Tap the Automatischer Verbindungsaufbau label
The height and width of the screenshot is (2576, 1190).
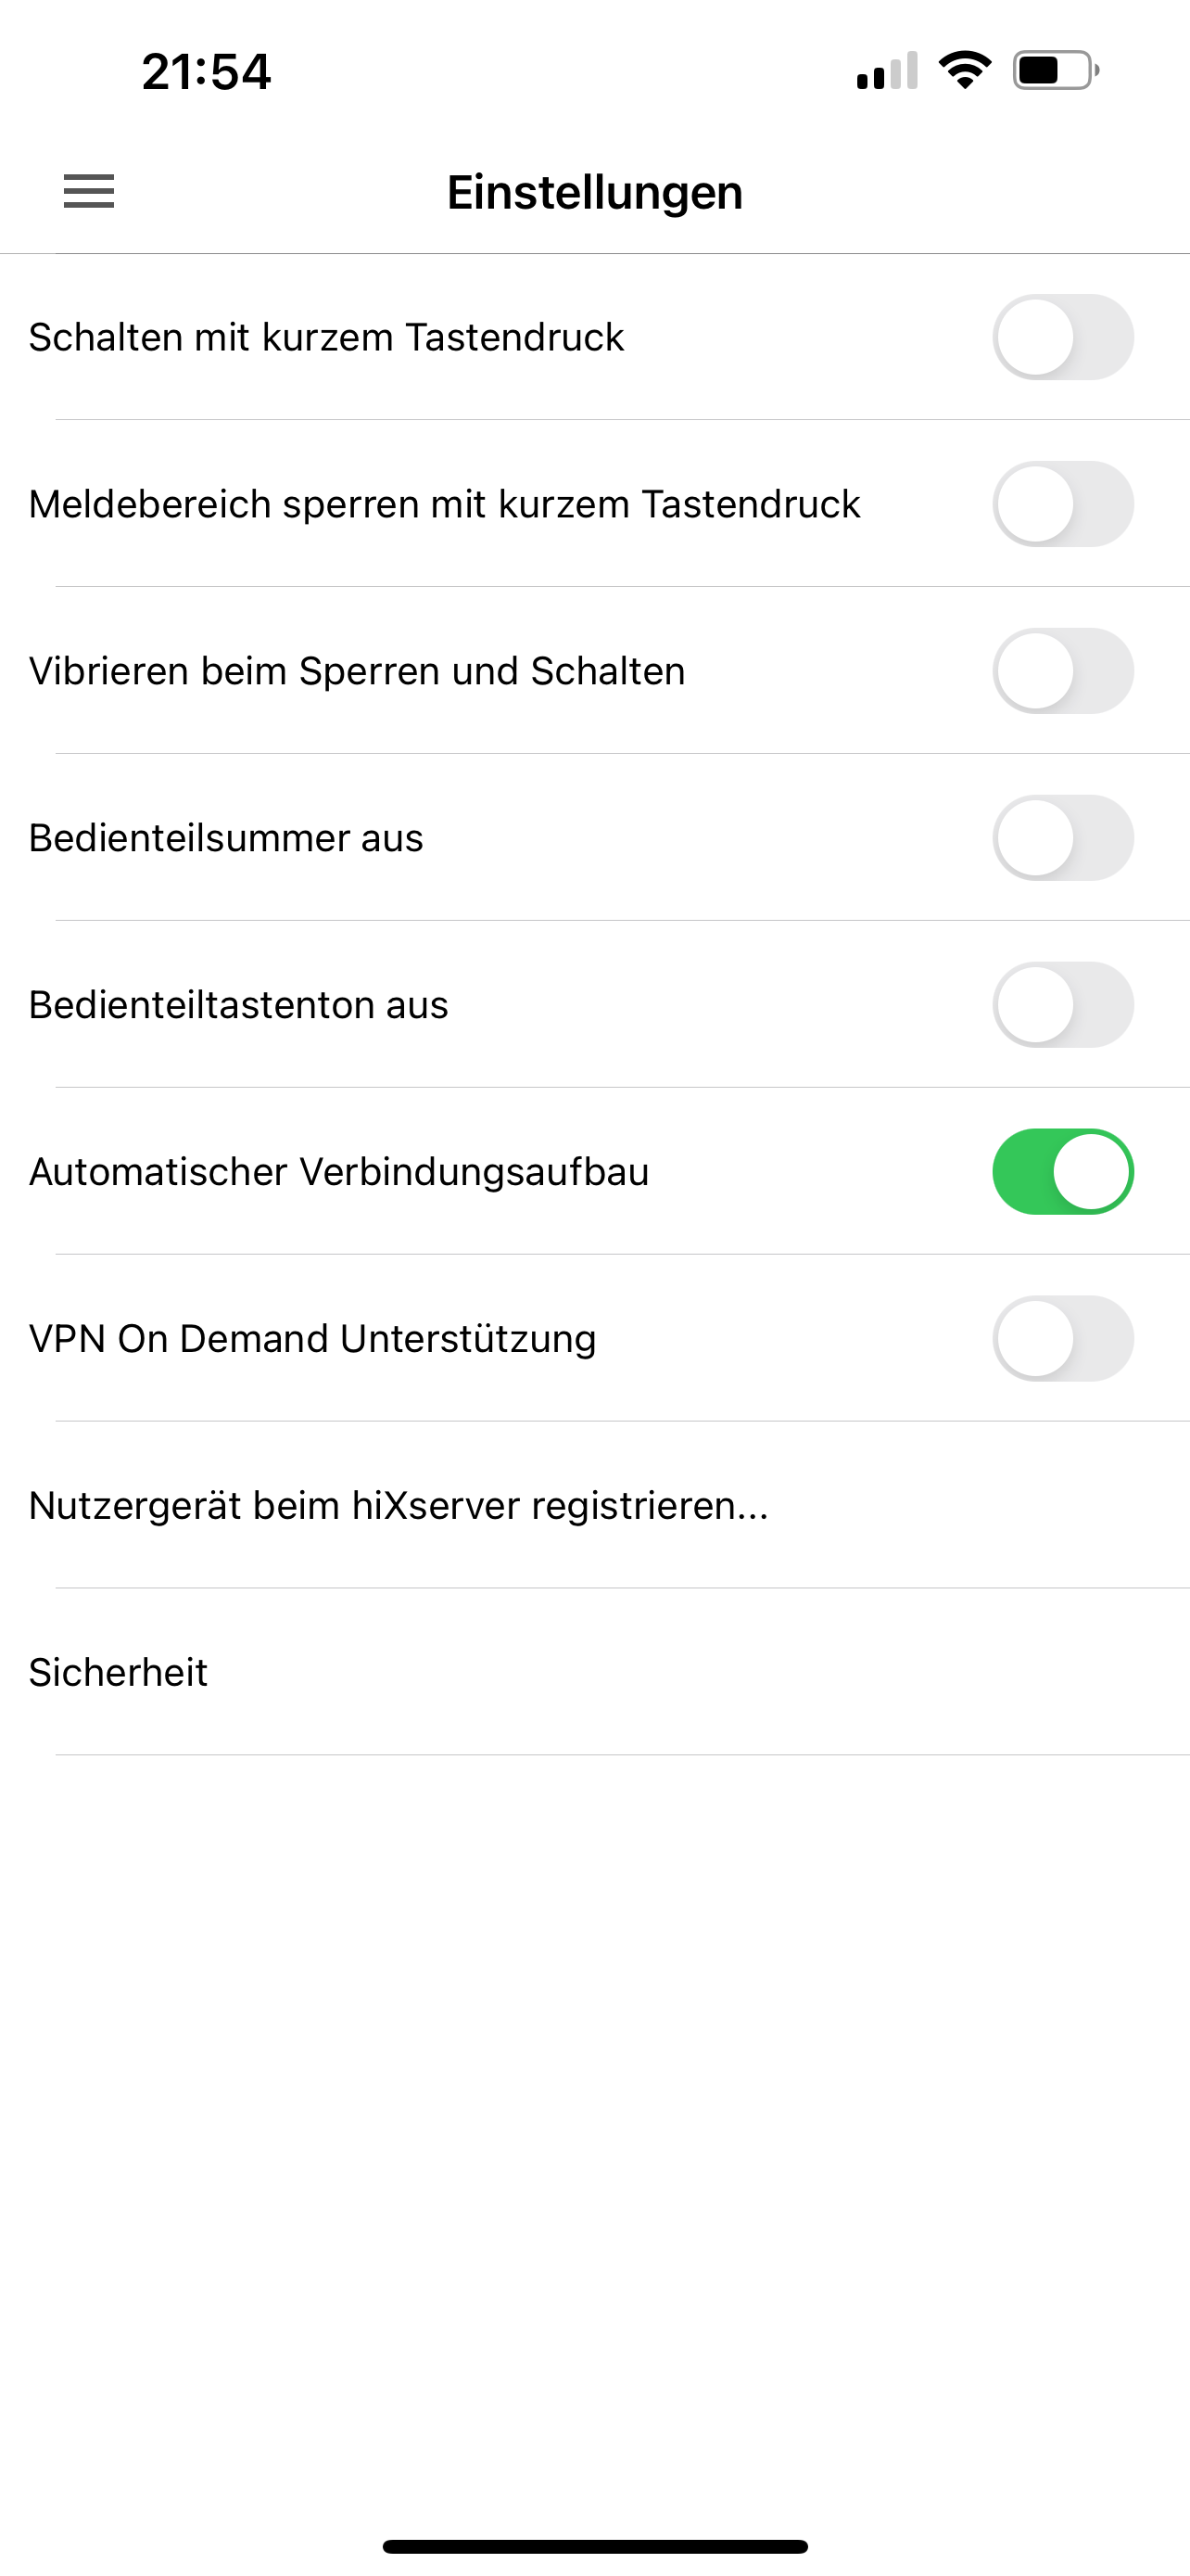(x=338, y=1172)
